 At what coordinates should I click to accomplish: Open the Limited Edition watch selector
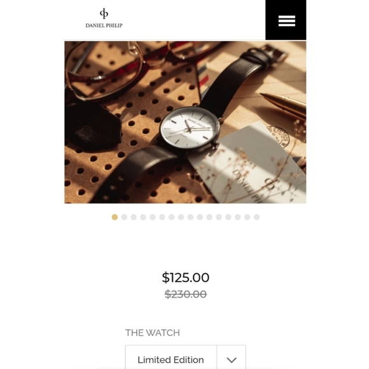pyautogui.click(x=185, y=358)
